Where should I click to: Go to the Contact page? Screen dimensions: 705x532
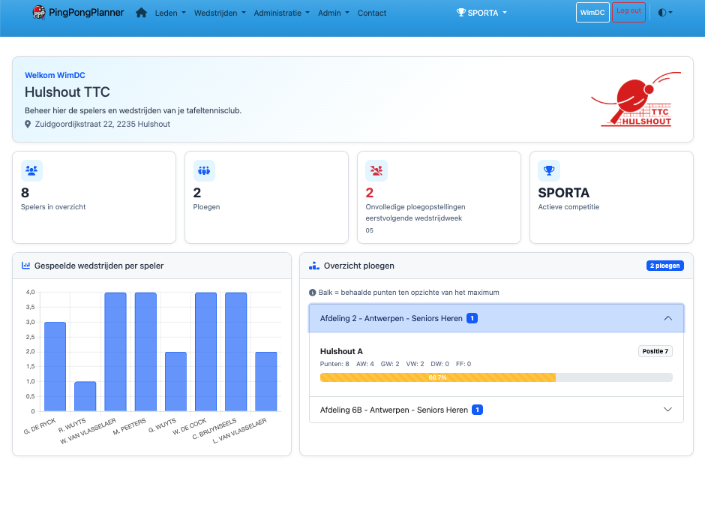click(x=372, y=13)
